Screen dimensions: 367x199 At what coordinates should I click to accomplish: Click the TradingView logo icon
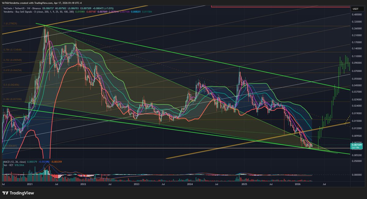click(x=6, y=193)
